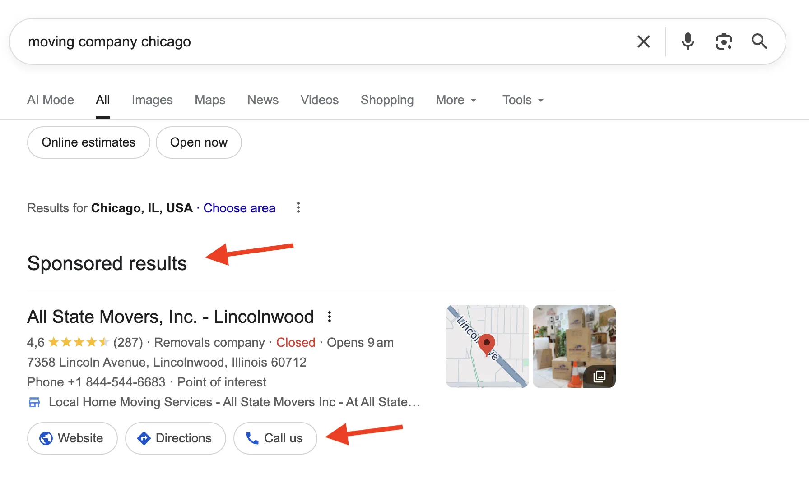Open the map thumbnail of Lincoln Avenue
The height and width of the screenshot is (478, 809).
click(x=487, y=346)
